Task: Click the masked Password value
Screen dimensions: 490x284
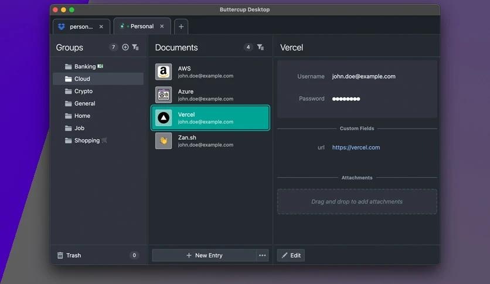Action: [x=346, y=99]
